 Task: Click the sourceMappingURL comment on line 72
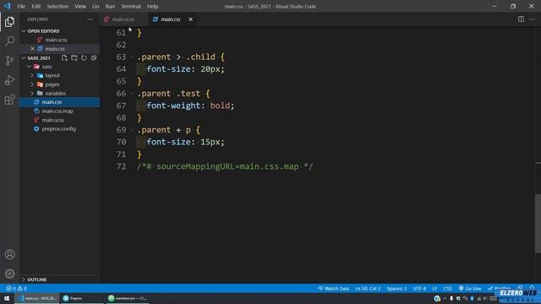click(x=225, y=166)
